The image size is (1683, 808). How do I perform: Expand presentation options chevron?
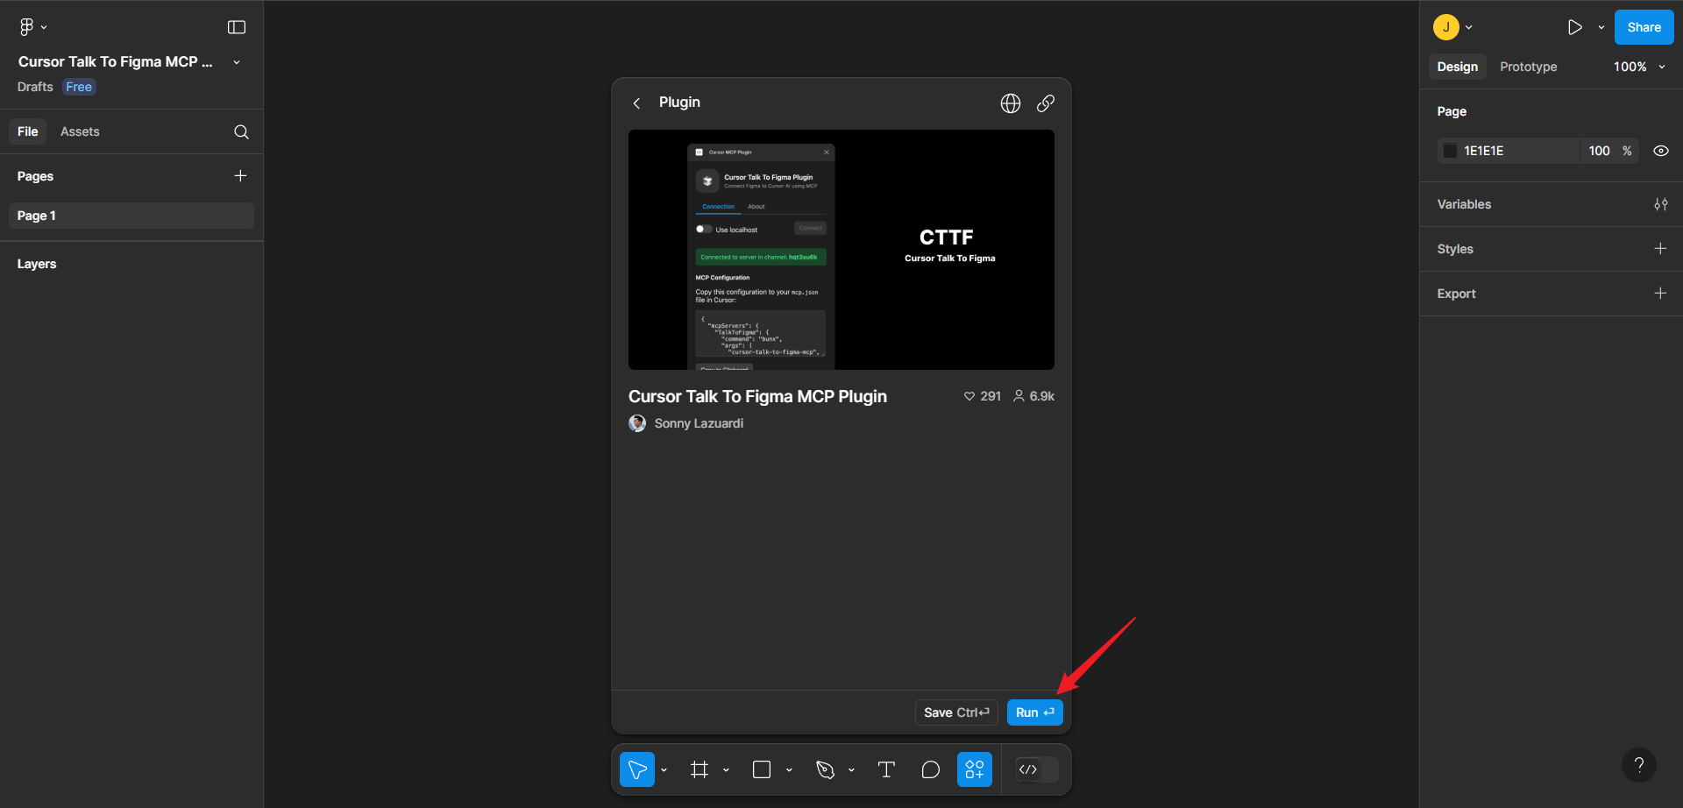(x=1601, y=27)
